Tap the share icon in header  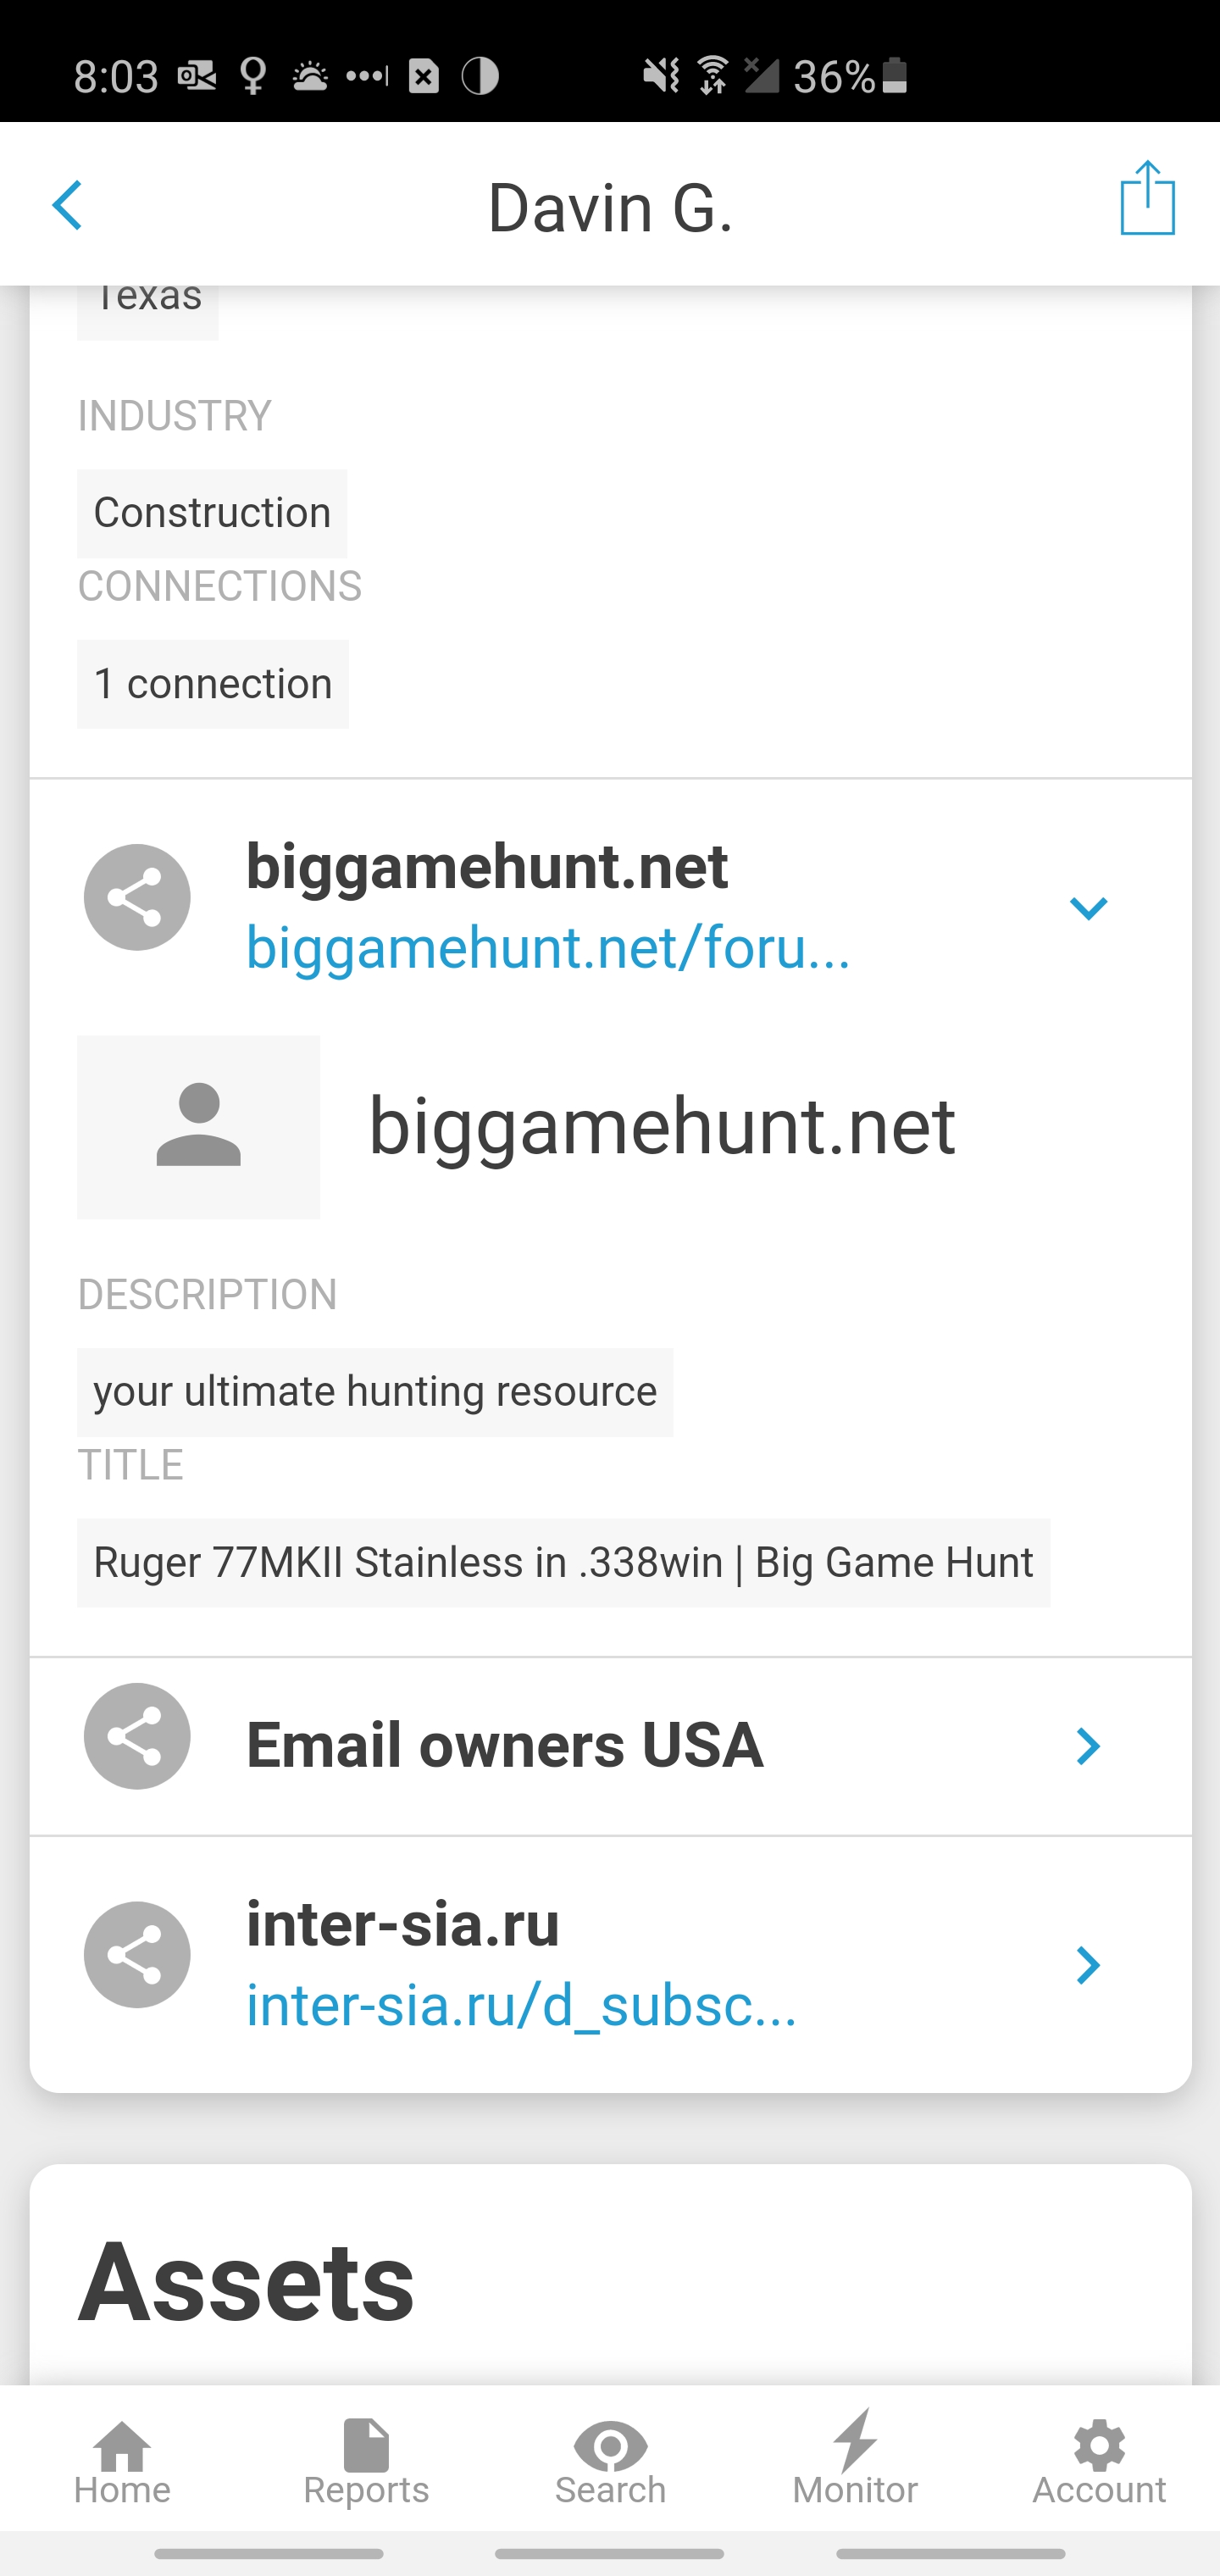(1146, 199)
